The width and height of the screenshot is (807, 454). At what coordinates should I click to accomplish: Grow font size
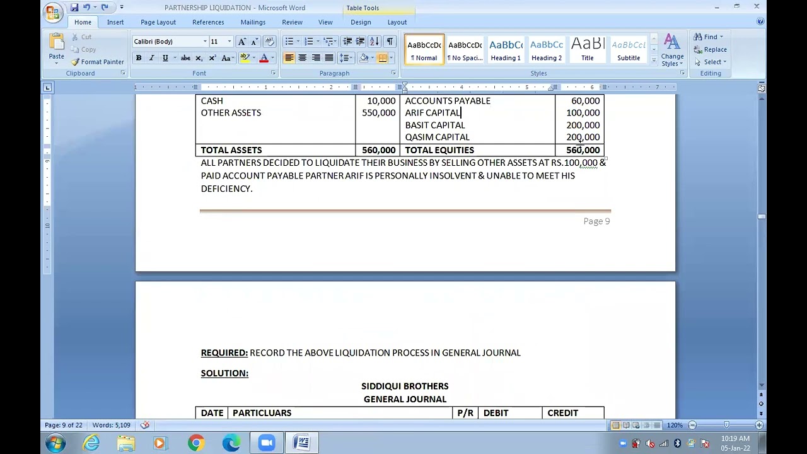(242, 42)
